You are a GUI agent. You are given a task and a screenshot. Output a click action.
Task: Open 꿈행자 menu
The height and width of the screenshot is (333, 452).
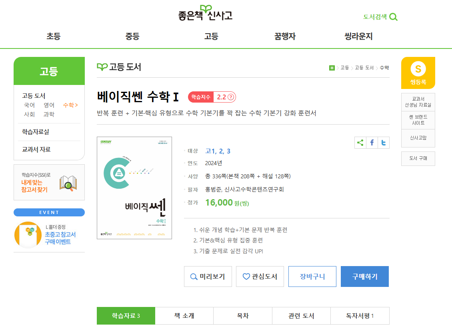coord(285,36)
